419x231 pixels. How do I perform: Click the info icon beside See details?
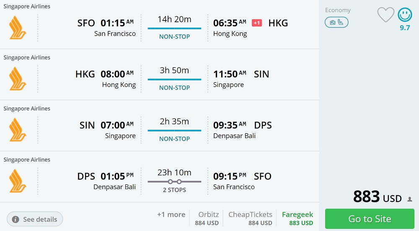pyautogui.click(x=16, y=219)
